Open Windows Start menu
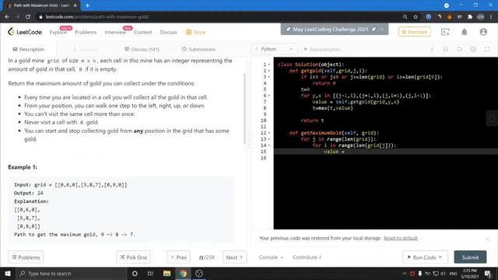The width and height of the screenshot is (498, 280). pyautogui.click(x=8, y=273)
